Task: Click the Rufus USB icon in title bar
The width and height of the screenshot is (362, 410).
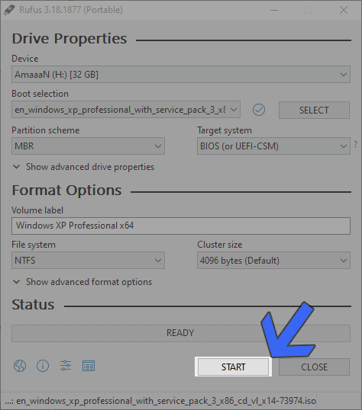Action: [9, 10]
